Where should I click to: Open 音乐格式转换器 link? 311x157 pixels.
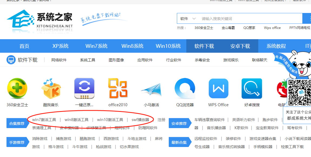tap(231, 147)
